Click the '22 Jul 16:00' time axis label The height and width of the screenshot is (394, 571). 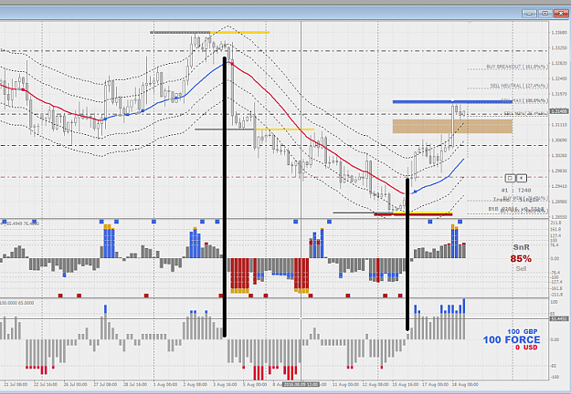[x=45, y=384]
